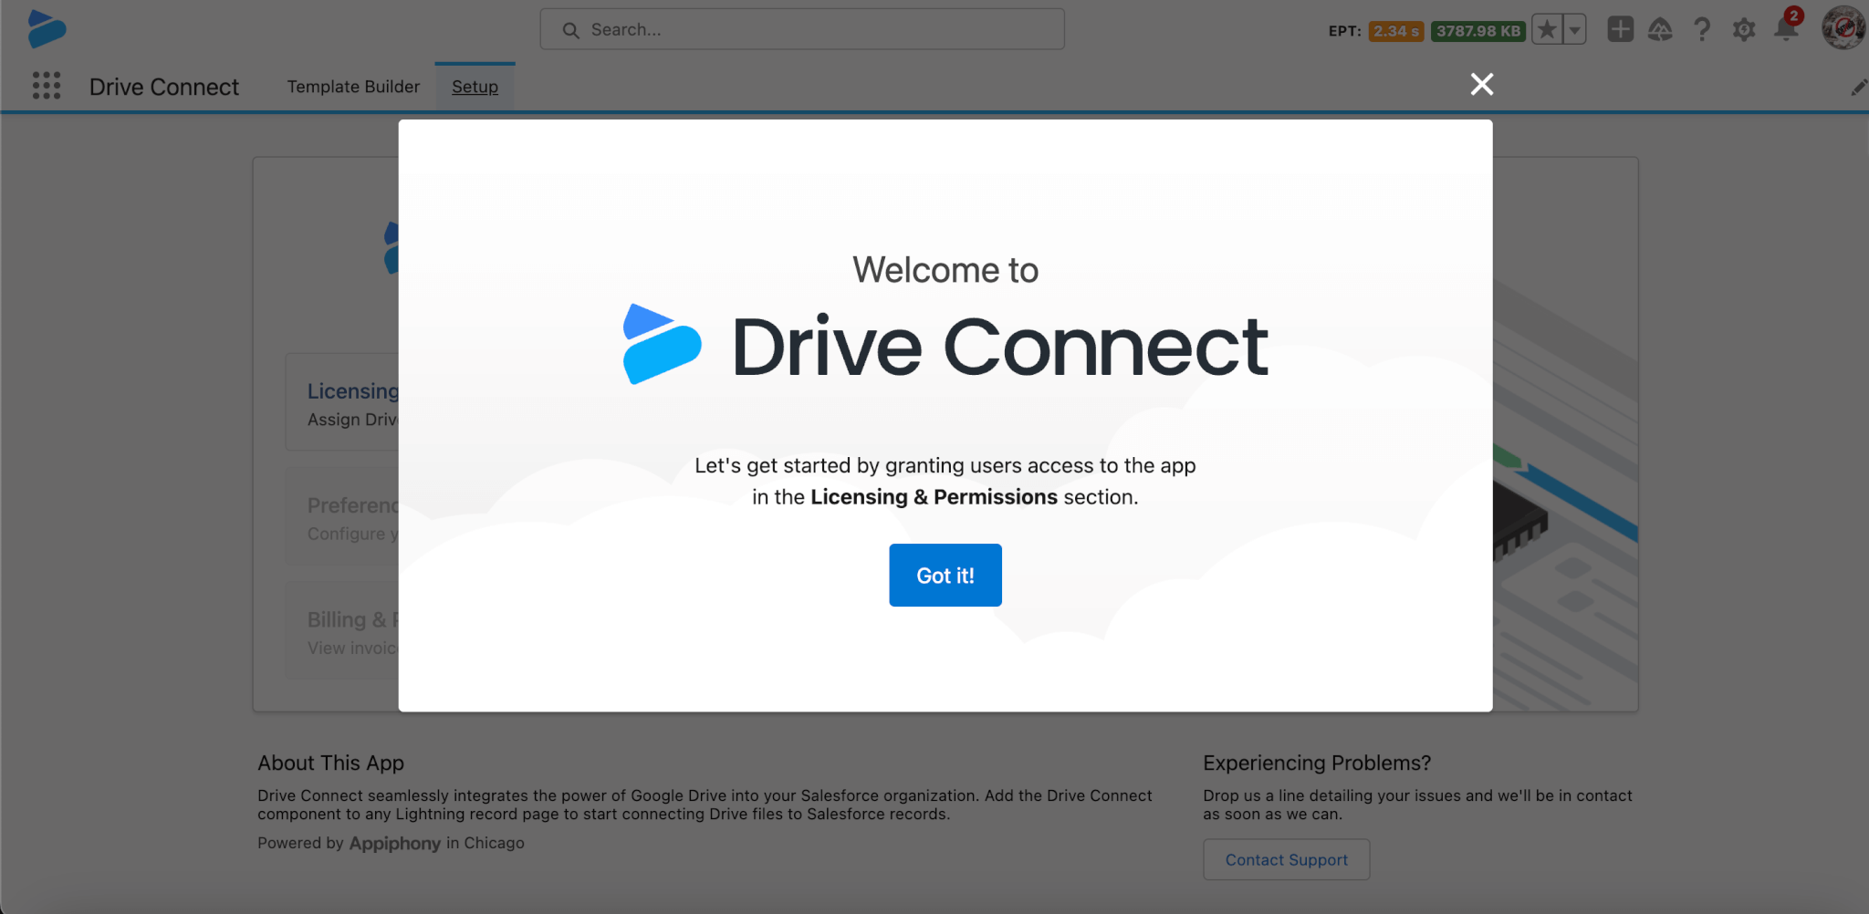Image resolution: width=1869 pixels, height=914 pixels.
Task: Open the Global Actions plus icon
Action: (1620, 30)
